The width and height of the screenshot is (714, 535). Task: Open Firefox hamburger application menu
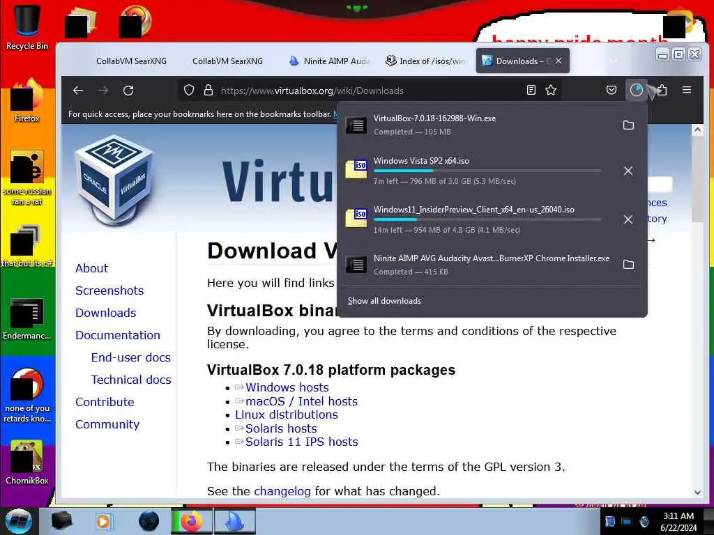coord(687,90)
